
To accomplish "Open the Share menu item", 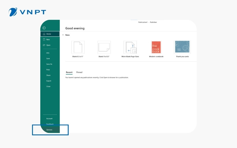I will (x=48, y=75).
